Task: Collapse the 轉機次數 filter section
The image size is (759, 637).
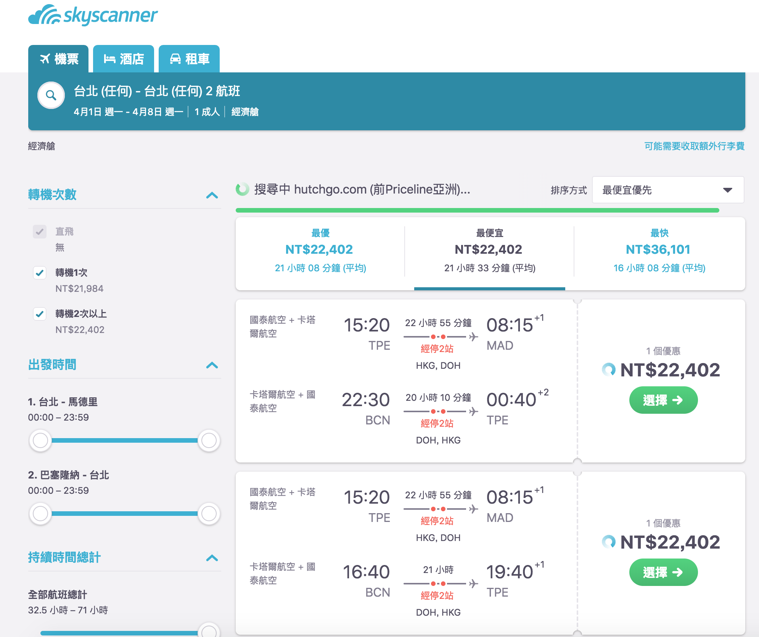Action: pos(212,195)
